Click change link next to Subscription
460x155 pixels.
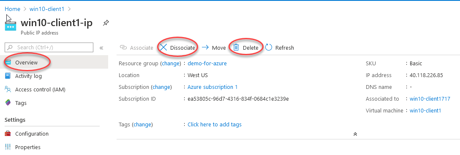[x=161, y=87]
